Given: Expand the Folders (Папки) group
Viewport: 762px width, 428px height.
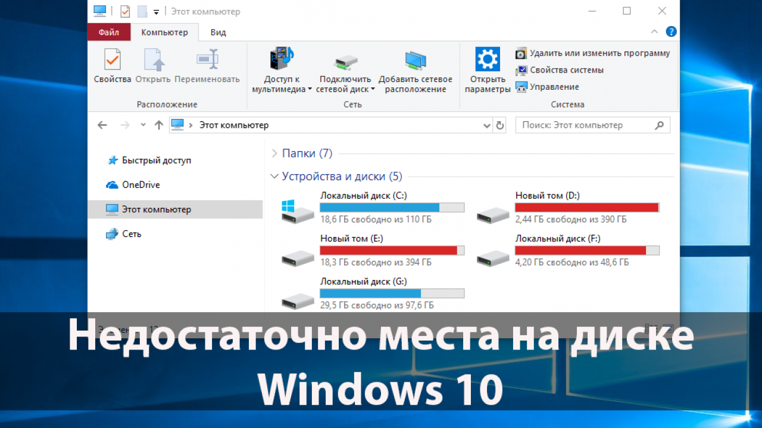Looking at the screenshot, I should 274,153.
